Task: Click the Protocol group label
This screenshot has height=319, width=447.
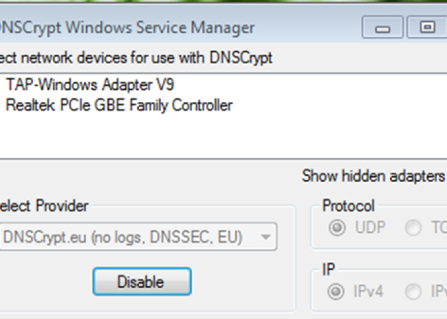Action: [x=348, y=206]
